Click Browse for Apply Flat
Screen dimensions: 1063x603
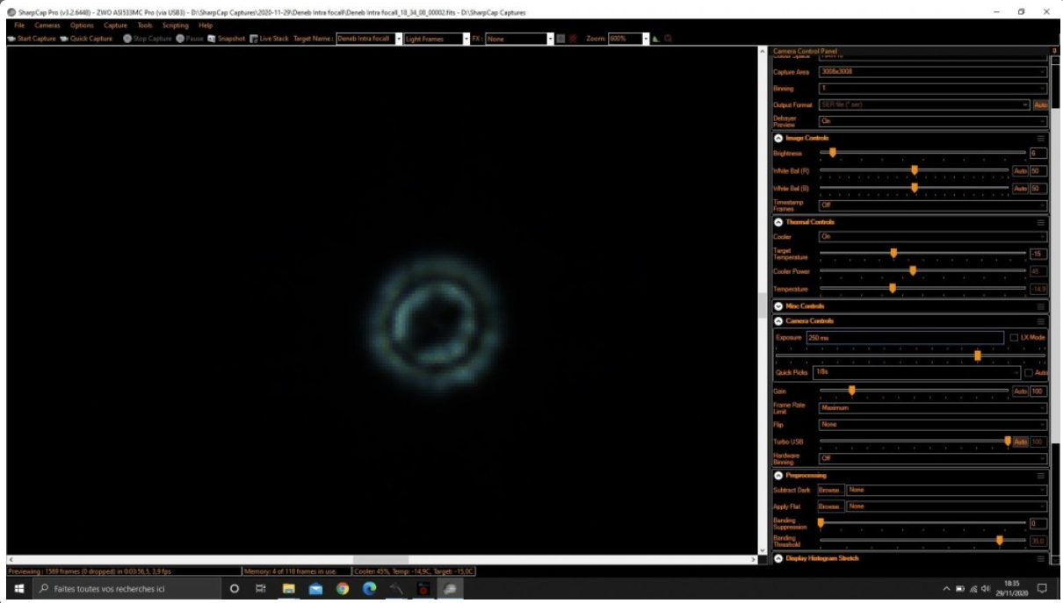point(830,506)
